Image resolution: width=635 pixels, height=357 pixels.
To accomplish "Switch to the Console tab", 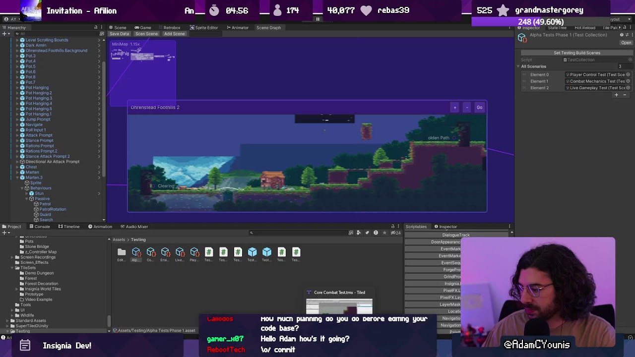I will [x=39, y=227].
